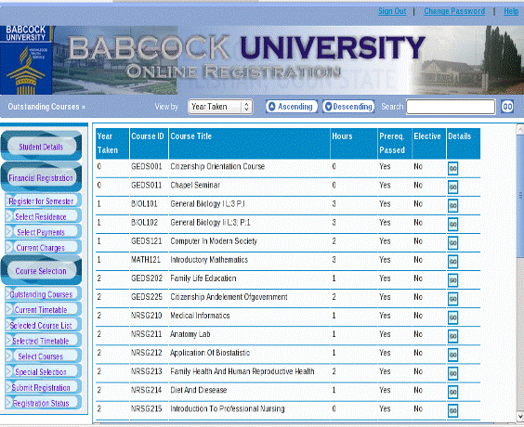524x427 pixels.
Task: Open details icon for GEDS225 course
Action: coord(452,299)
